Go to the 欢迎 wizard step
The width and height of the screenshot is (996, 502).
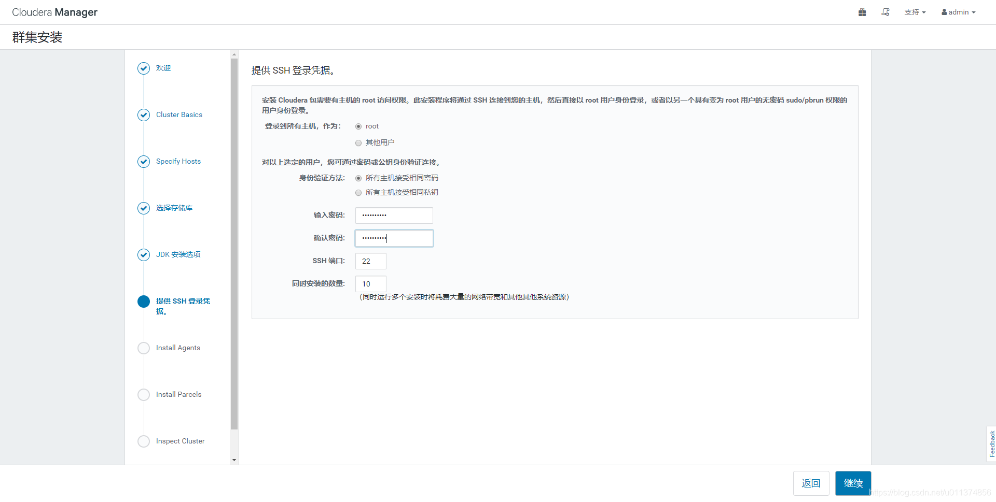click(x=163, y=68)
